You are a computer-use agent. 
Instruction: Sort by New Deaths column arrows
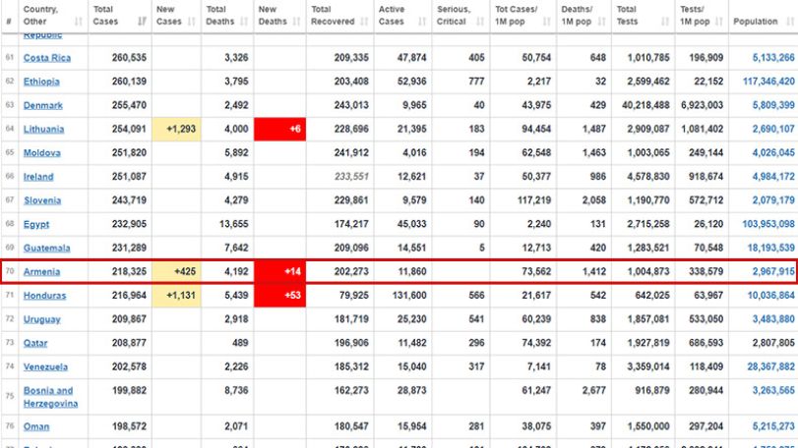click(x=297, y=22)
